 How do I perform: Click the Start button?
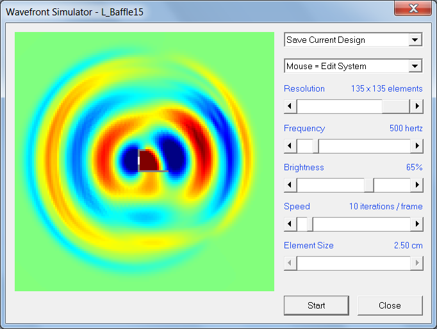tap(317, 305)
